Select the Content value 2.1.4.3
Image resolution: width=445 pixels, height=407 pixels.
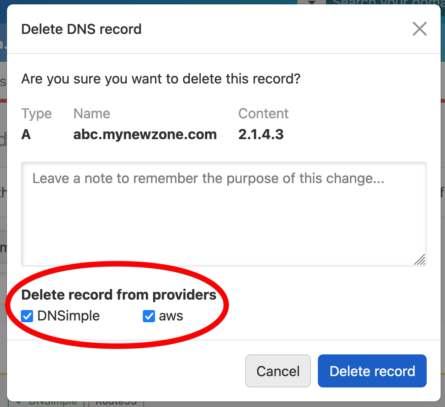[261, 134]
